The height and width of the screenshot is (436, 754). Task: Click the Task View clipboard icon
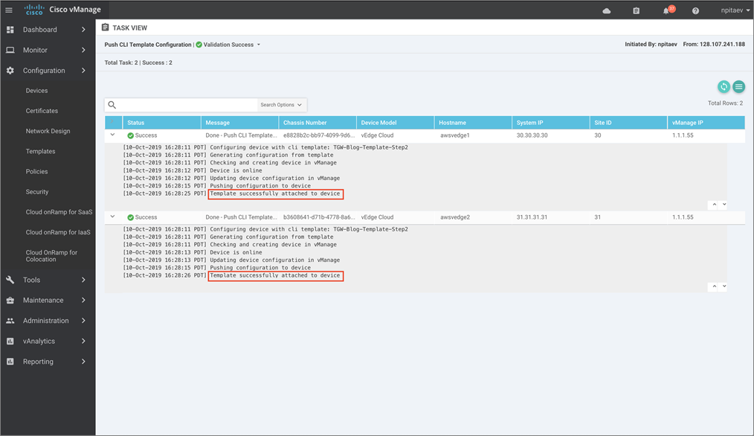(106, 28)
